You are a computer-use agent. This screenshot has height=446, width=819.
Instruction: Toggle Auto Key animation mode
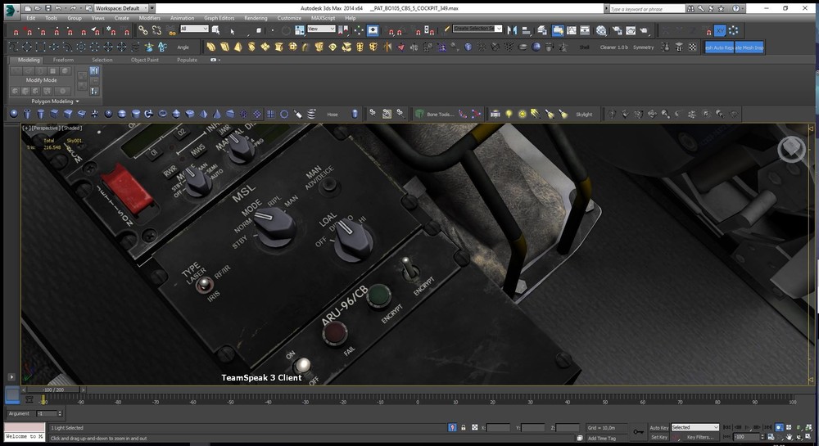point(658,427)
